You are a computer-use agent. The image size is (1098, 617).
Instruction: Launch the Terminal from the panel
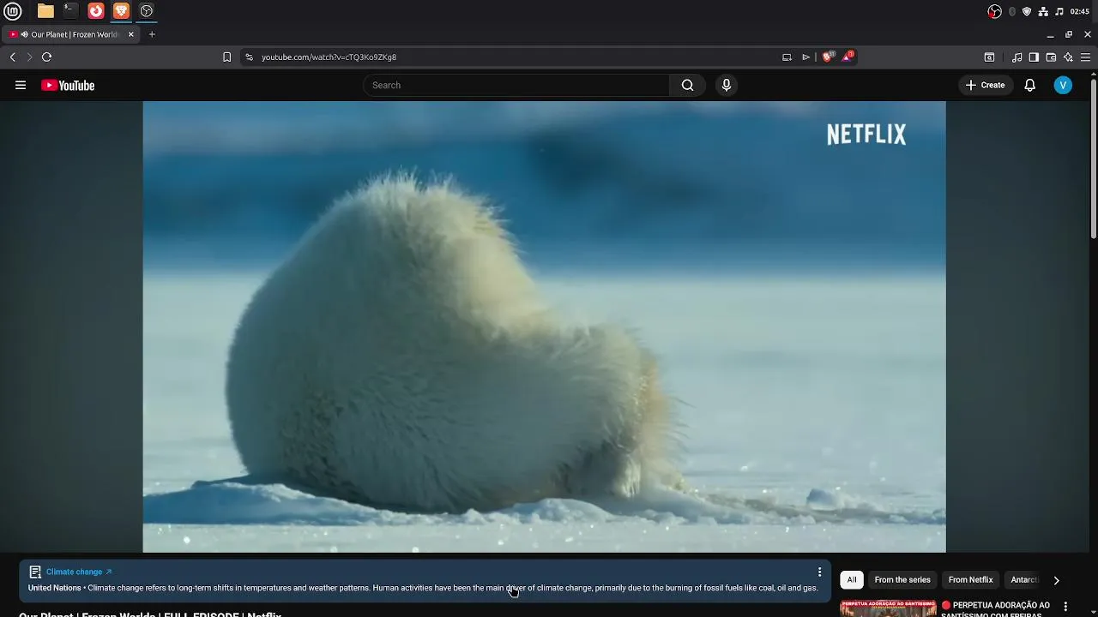pos(70,11)
